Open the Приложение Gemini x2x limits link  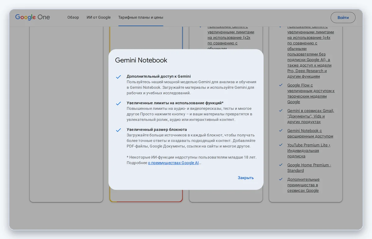(231, 38)
